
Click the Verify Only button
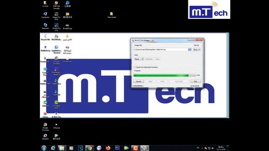tap(179, 81)
